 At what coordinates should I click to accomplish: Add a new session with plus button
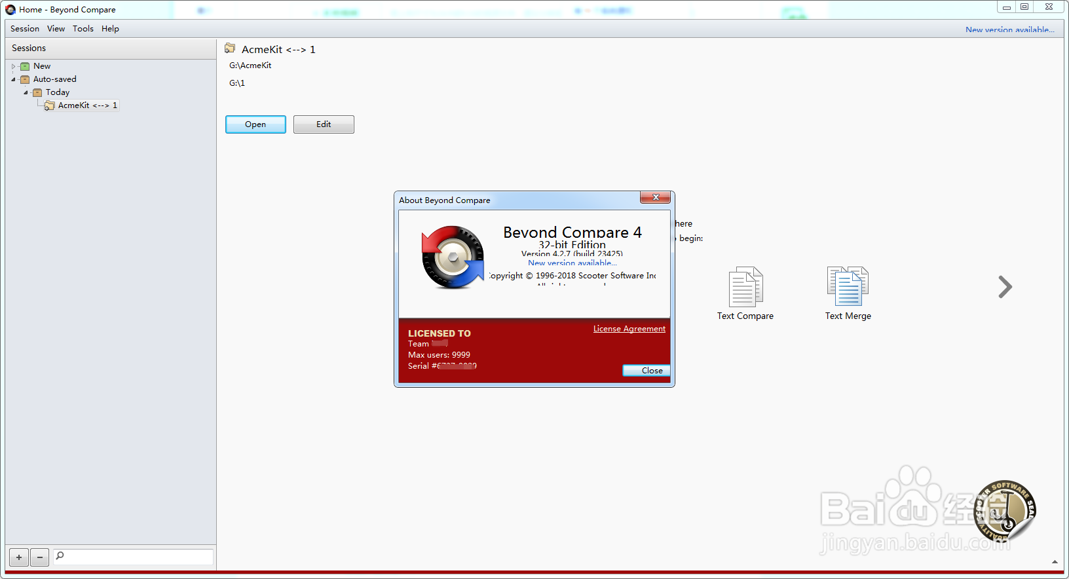(x=19, y=557)
